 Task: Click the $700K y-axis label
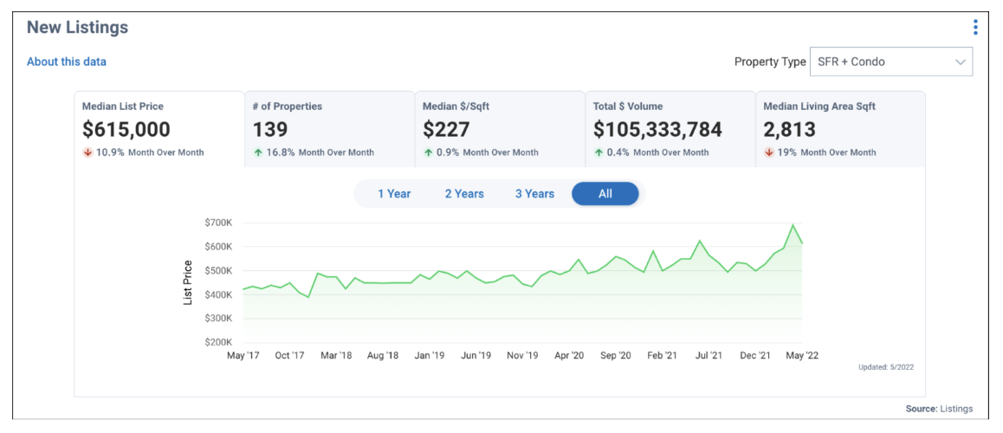pos(219,223)
